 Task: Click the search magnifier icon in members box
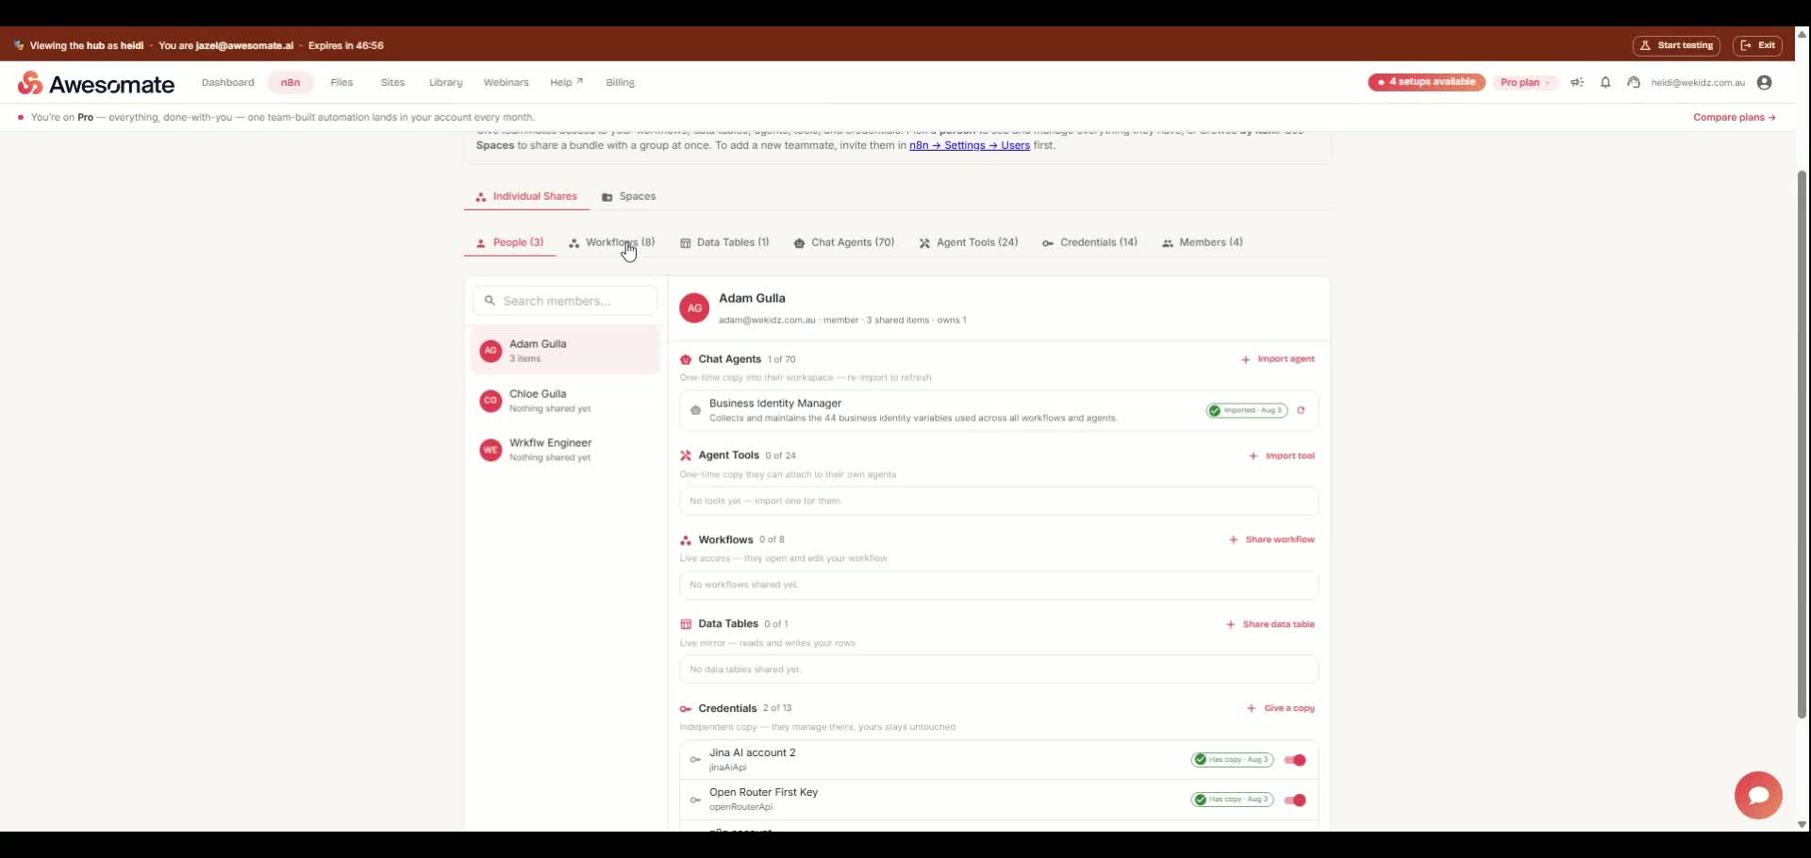(490, 301)
